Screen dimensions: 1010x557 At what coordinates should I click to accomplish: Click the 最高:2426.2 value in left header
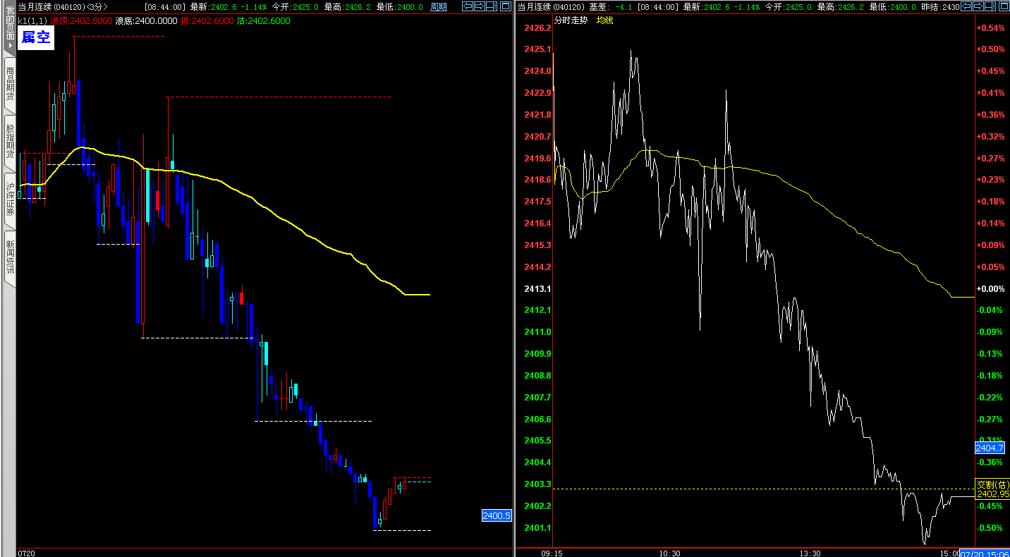348,6
